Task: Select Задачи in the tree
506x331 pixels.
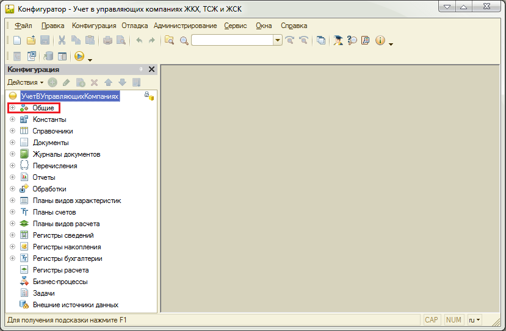Action: [x=43, y=293]
